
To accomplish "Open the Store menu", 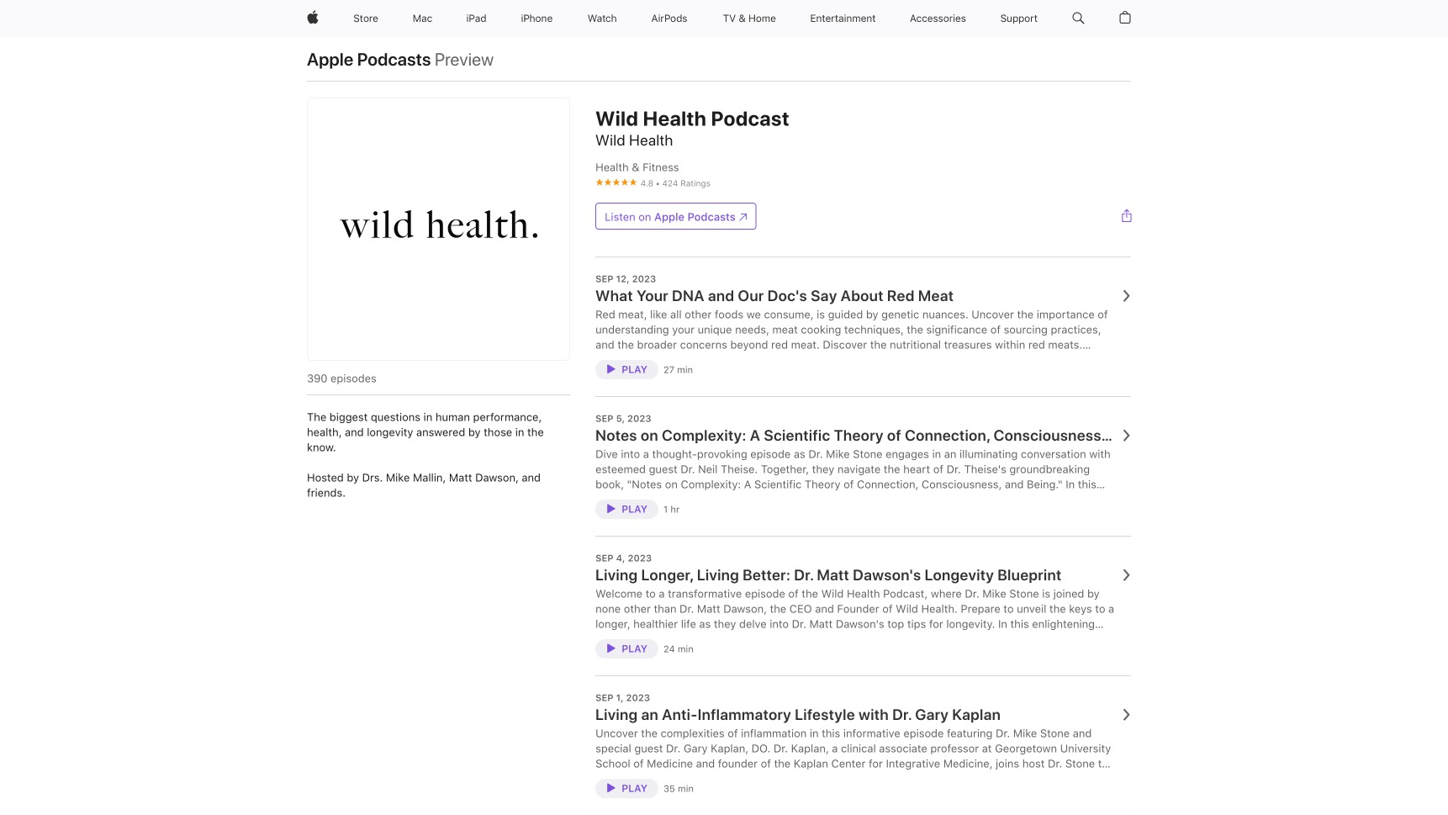I will (366, 19).
